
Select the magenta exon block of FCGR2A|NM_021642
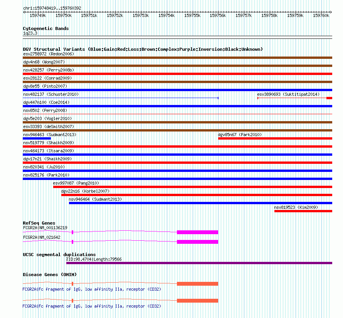click(198, 241)
